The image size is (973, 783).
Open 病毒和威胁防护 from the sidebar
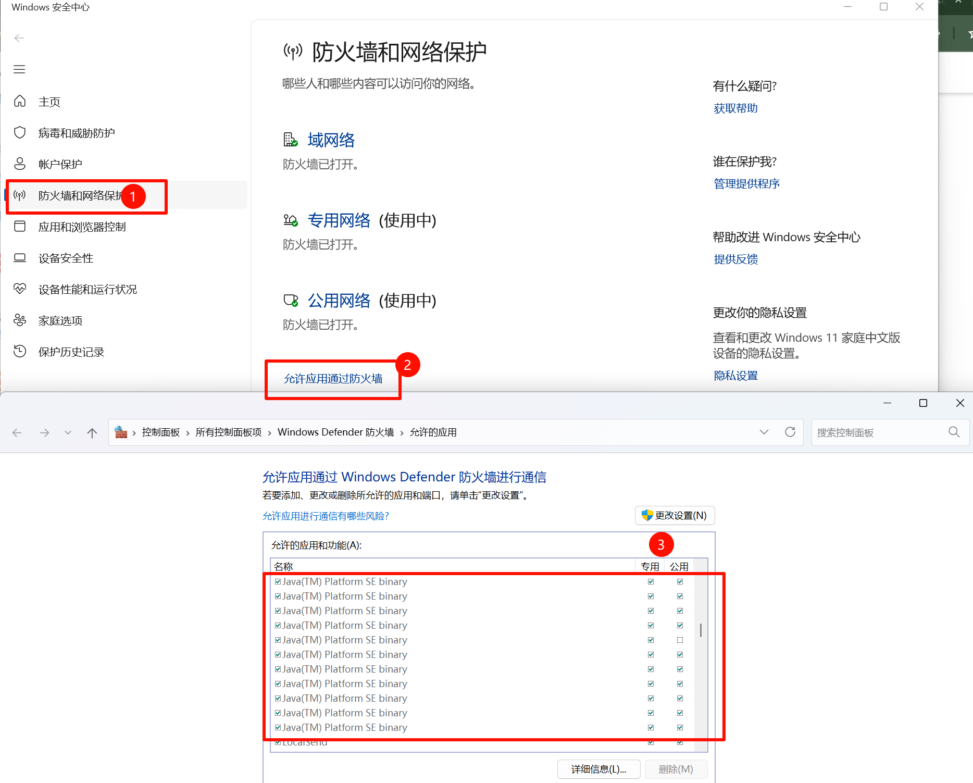pyautogui.click(x=77, y=132)
